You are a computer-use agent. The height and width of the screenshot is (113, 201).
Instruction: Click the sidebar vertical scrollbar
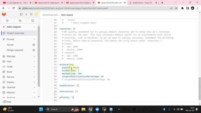[x=39, y=56]
